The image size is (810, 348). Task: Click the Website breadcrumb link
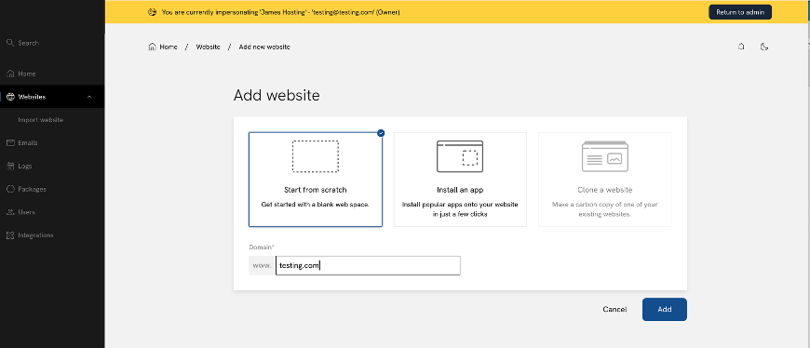coord(209,47)
